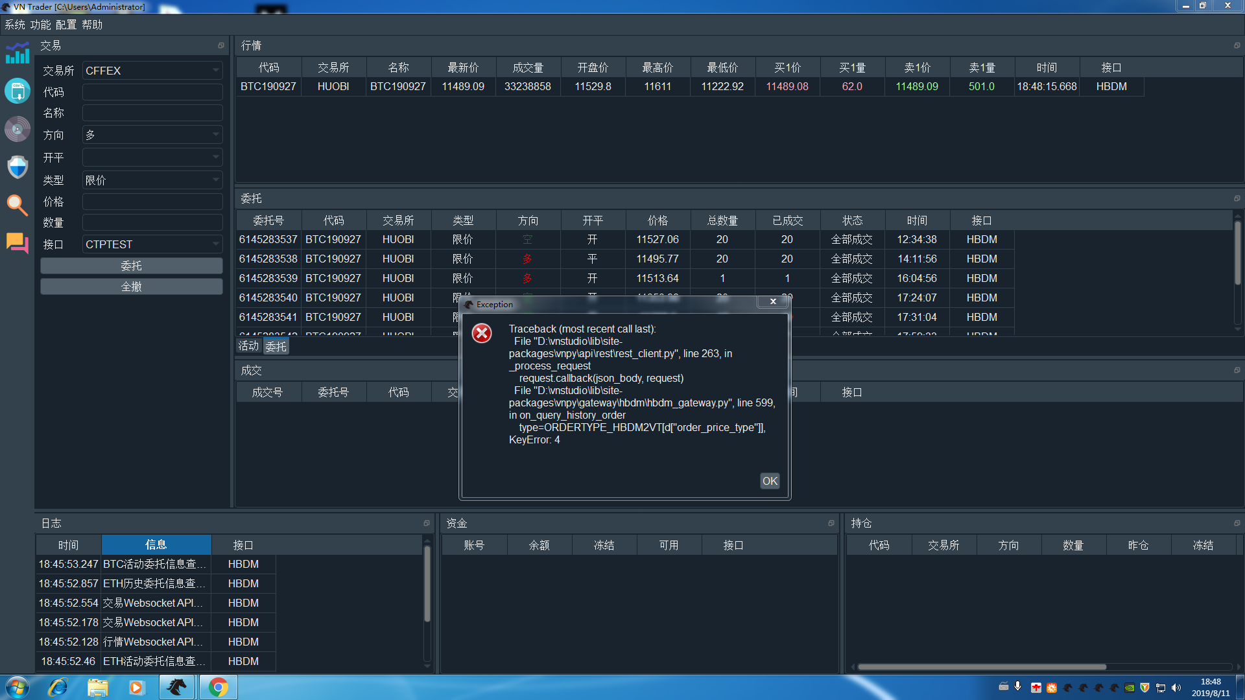Open Chrome from the taskbar
The image size is (1245, 700).
218,687
